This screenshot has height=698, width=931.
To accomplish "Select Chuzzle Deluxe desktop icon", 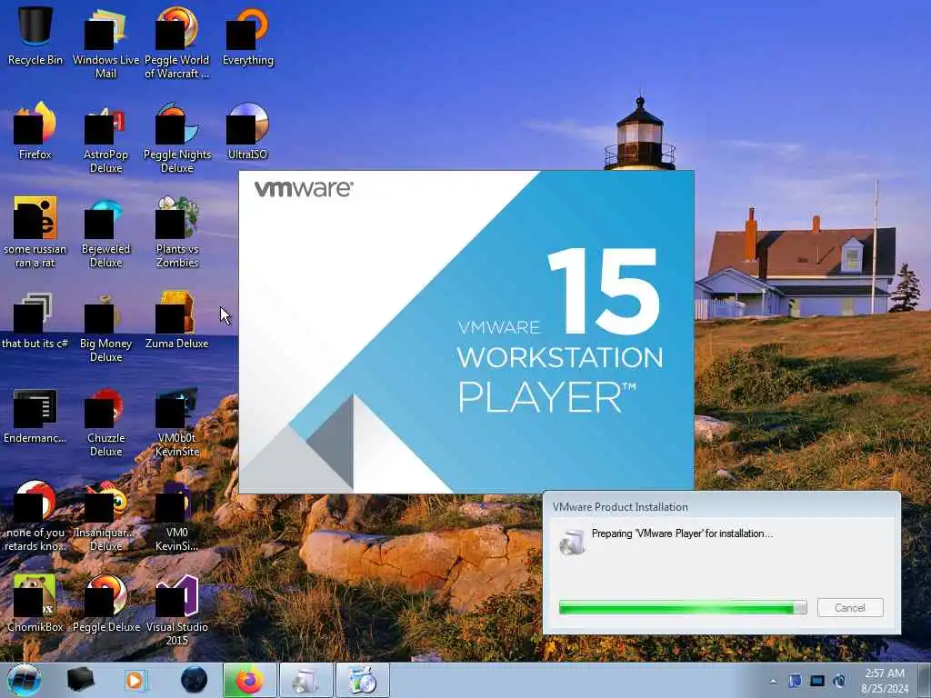I will (x=105, y=423).
